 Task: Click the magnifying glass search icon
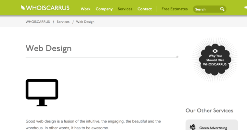pyautogui.click(x=222, y=9)
